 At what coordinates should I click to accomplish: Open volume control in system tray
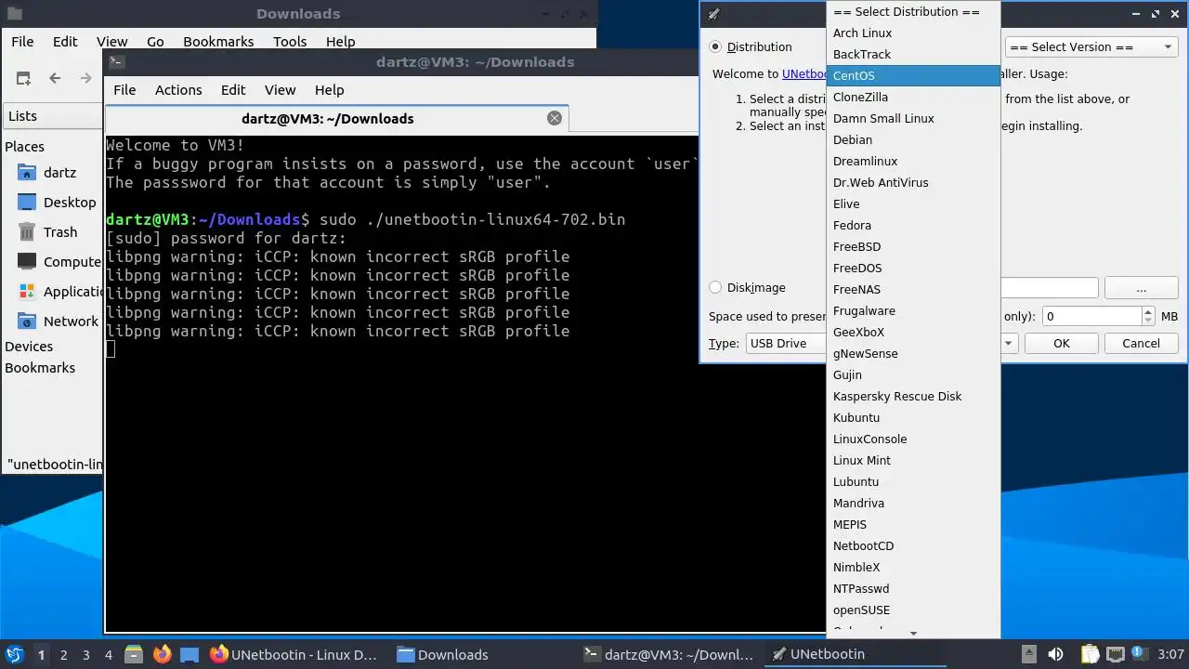pos(1055,654)
